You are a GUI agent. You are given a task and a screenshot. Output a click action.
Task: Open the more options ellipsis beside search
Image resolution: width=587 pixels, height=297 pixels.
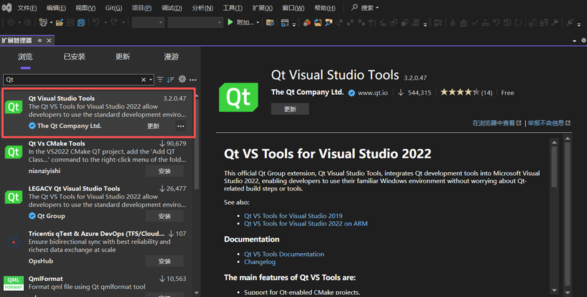pos(193,80)
